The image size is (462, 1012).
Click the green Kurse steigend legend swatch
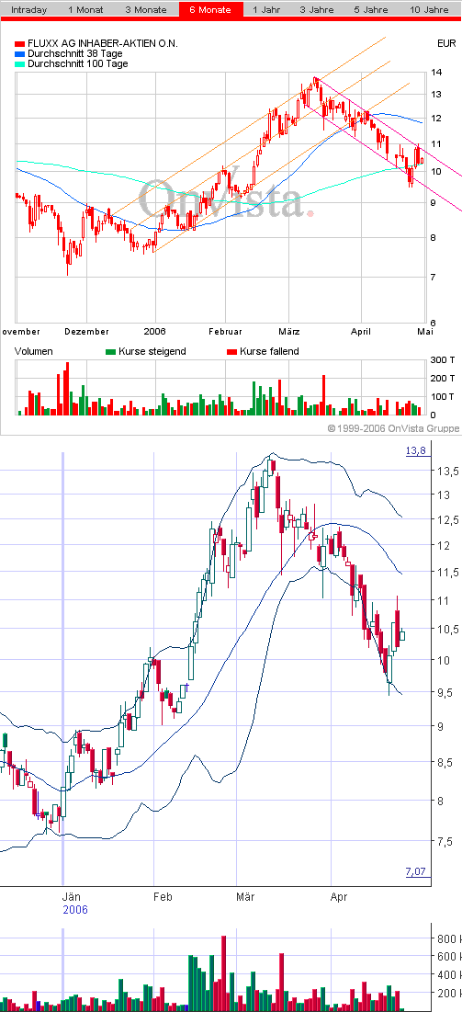coord(110,352)
